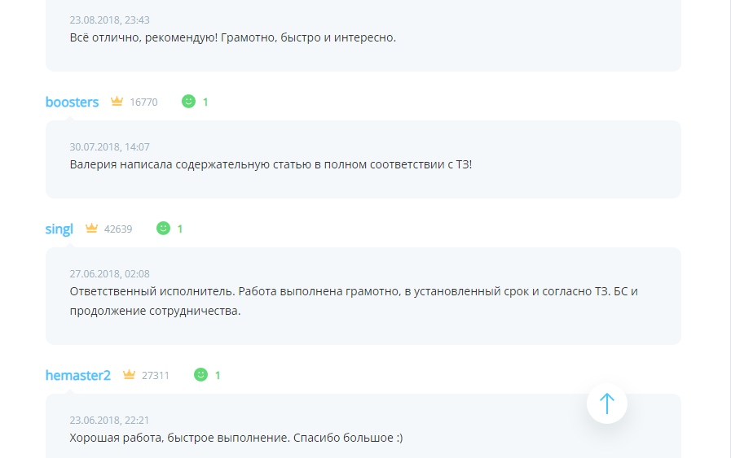Click the rating value 16770

143,102
